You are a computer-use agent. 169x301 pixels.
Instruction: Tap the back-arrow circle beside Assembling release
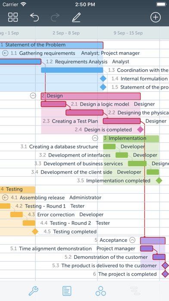[x=6, y=198]
